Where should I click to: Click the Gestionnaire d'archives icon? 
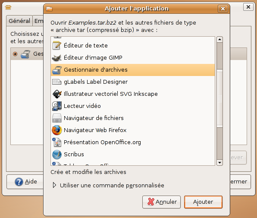57,70
